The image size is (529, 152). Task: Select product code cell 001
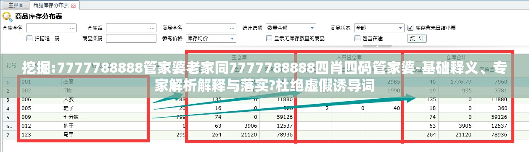[41, 81]
